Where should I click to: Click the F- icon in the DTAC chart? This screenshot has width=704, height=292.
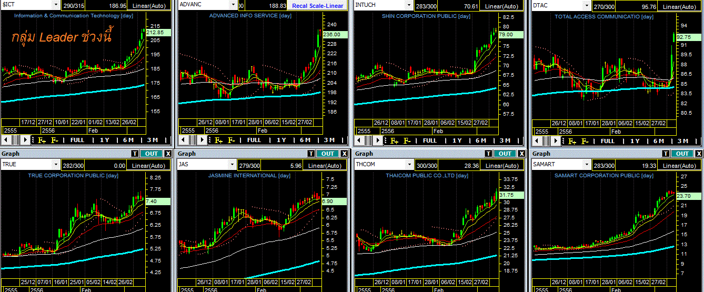[585, 140]
